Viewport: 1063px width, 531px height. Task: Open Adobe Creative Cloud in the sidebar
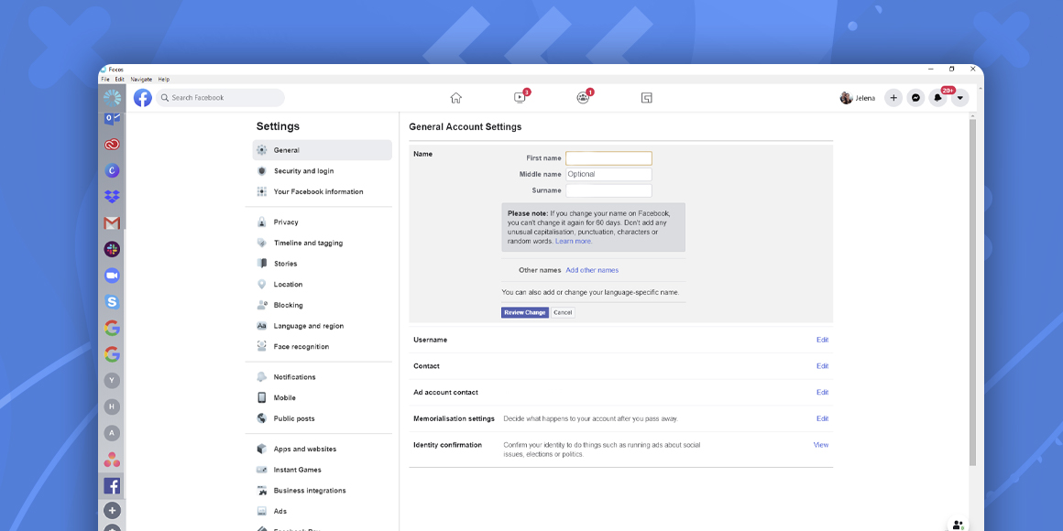112,144
